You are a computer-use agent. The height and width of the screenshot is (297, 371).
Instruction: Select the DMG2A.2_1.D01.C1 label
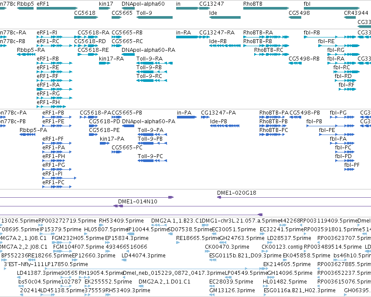click(x=164, y=282)
